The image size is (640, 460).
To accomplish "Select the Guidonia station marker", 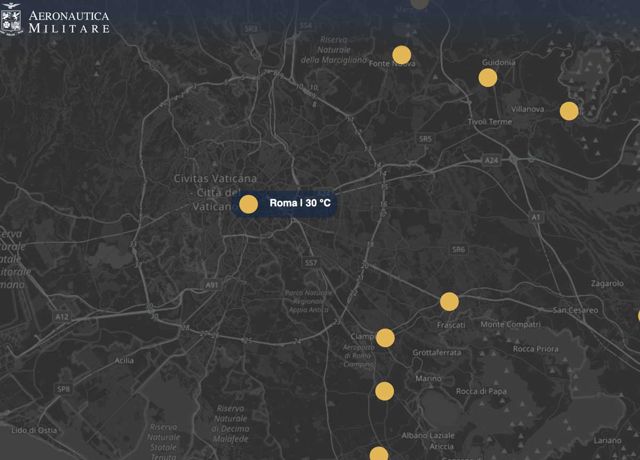I will point(488,78).
